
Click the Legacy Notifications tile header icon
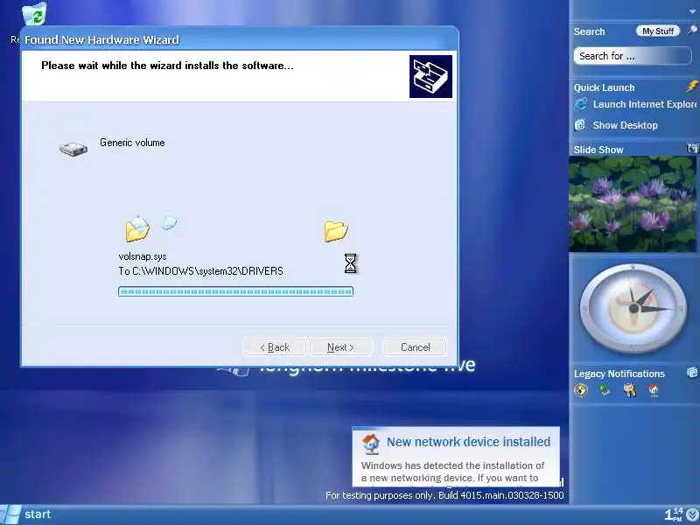pos(692,373)
